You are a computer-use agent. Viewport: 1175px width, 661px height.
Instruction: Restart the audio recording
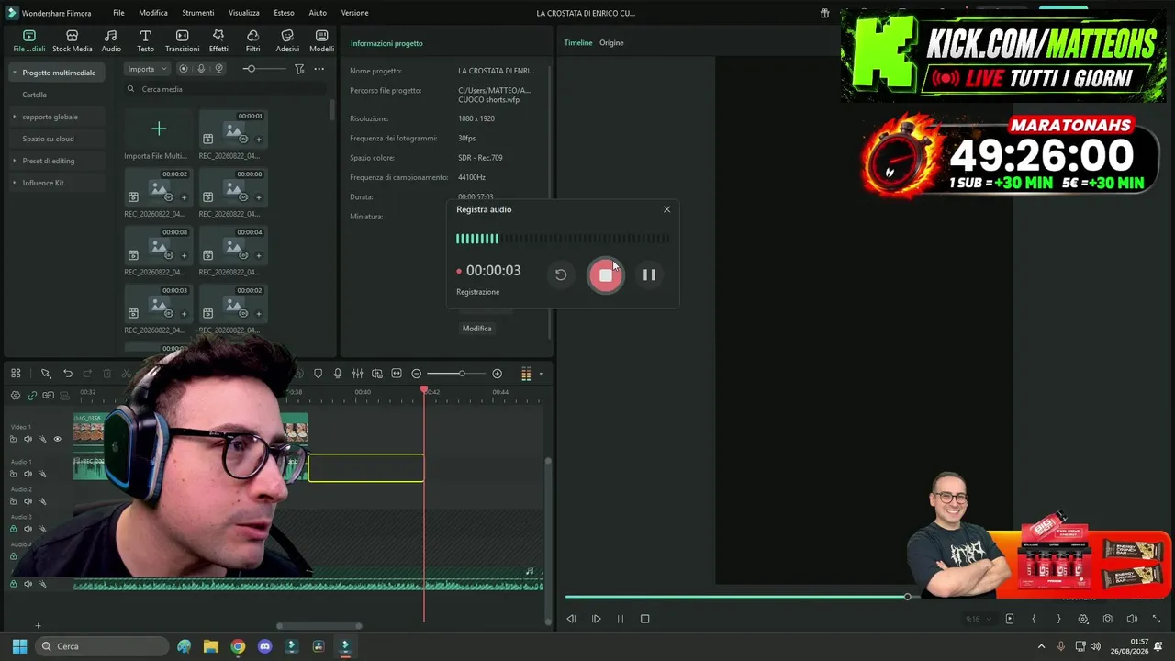click(561, 274)
